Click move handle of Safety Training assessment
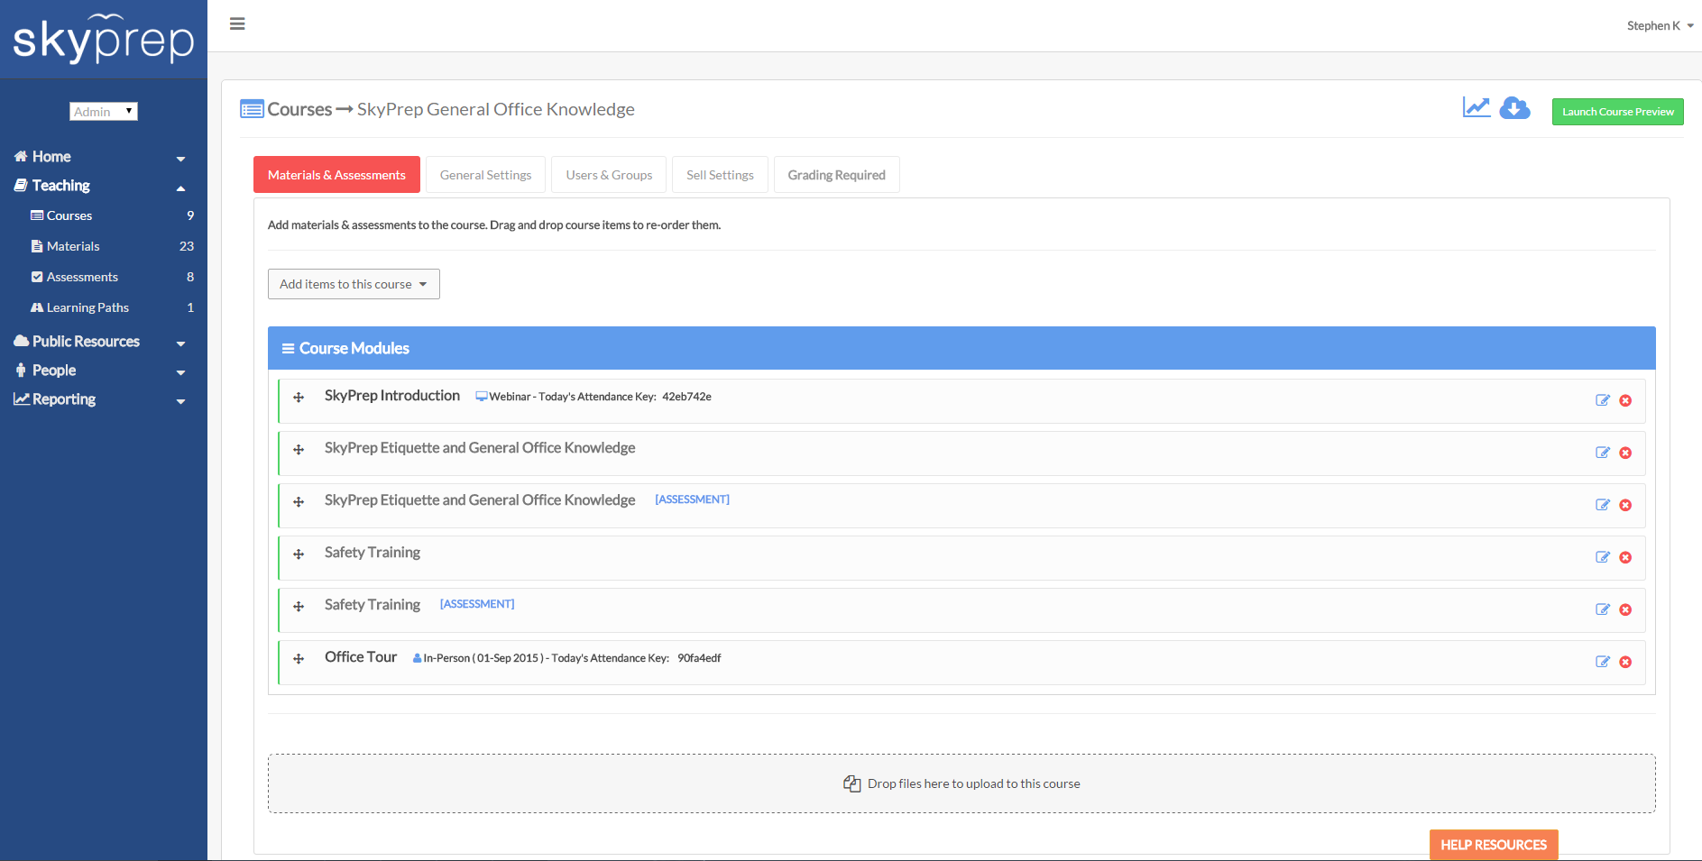 299,607
